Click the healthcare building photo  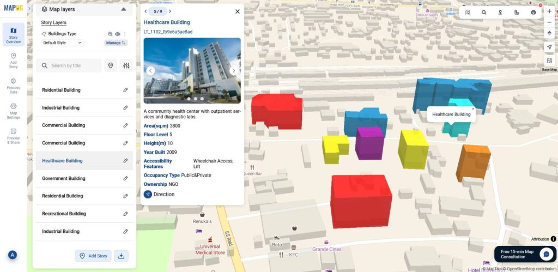click(192, 70)
